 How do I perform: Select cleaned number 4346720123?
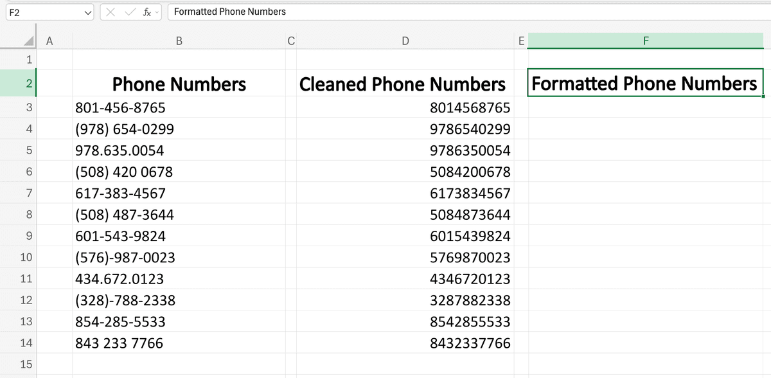[405, 279]
